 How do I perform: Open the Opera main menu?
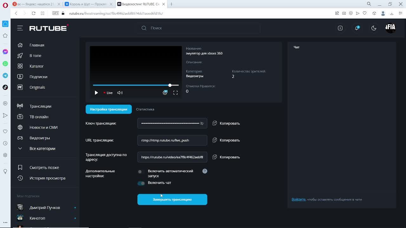(5, 4)
